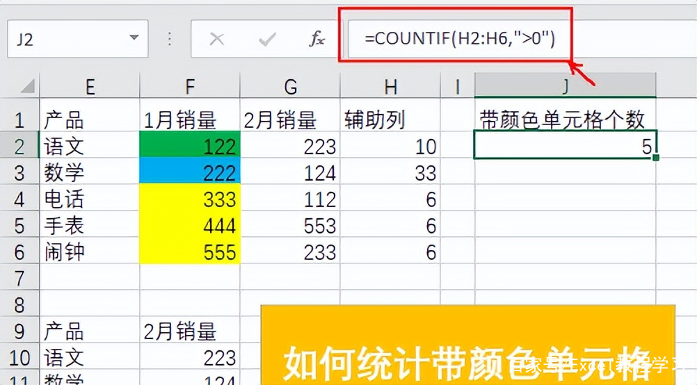Click cell 电话 in row 4
This screenshot has width=697, height=385.
pos(90,197)
